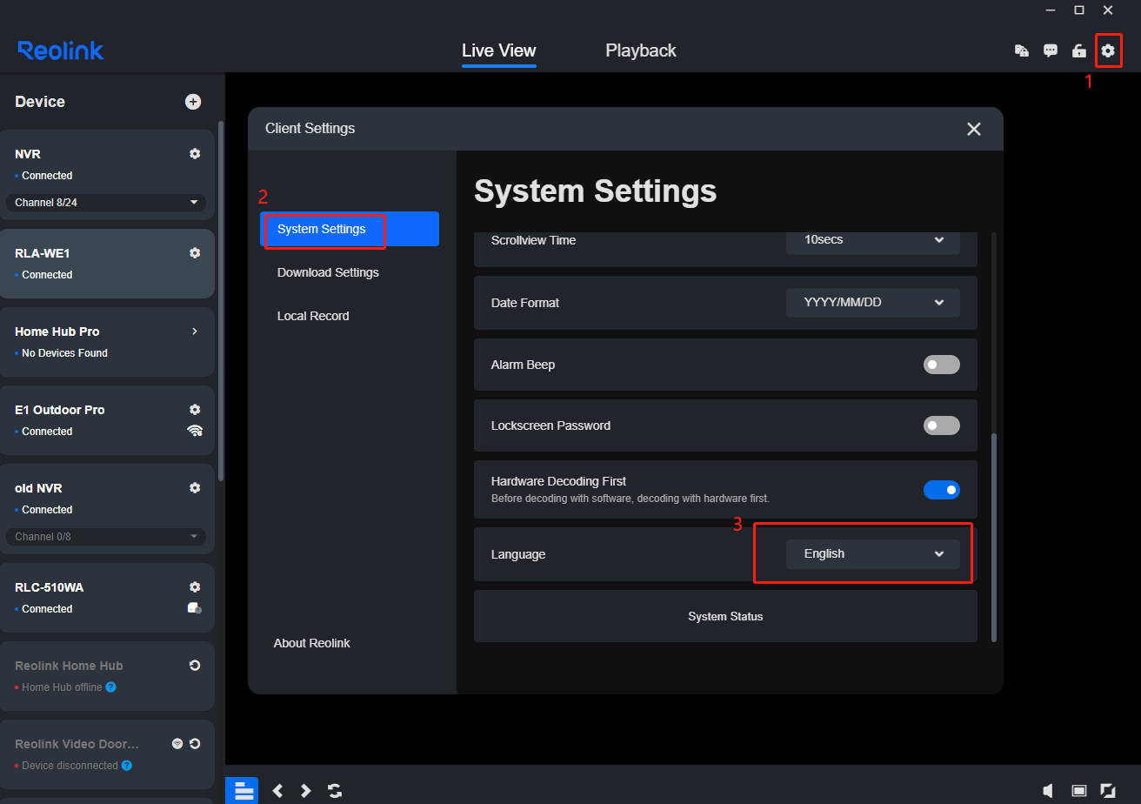Select the screen layout icon
The height and width of the screenshot is (804, 1141).
point(1079,790)
